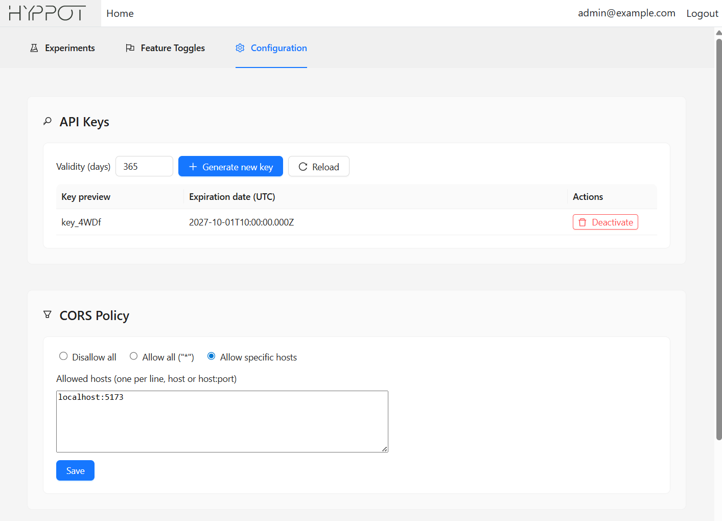722x521 pixels.
Task: Click the flask icon beside Experiments
Action: 34,48
